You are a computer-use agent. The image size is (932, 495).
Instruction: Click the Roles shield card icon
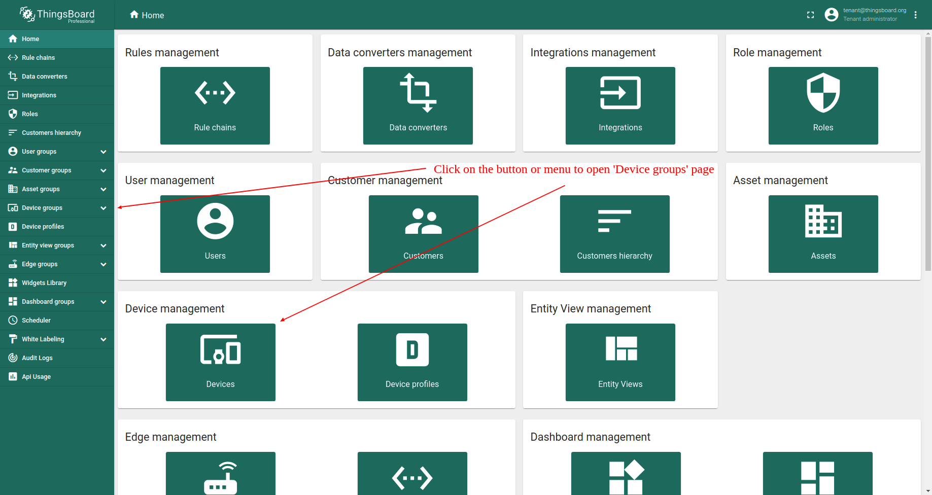tap(823, 93)
